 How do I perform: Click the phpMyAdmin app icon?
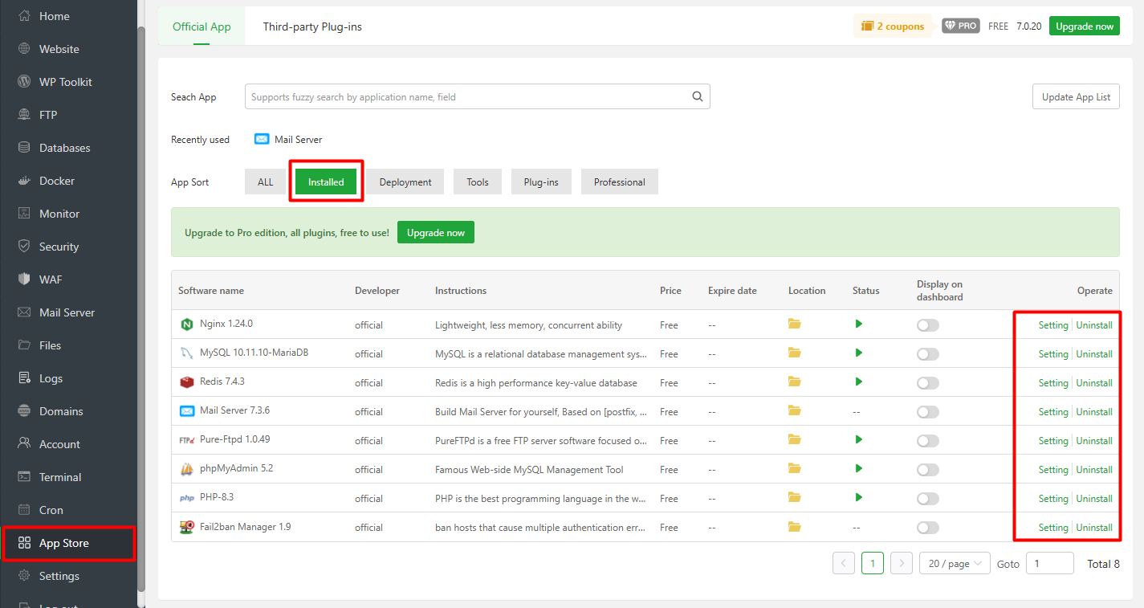coord(185,469)
